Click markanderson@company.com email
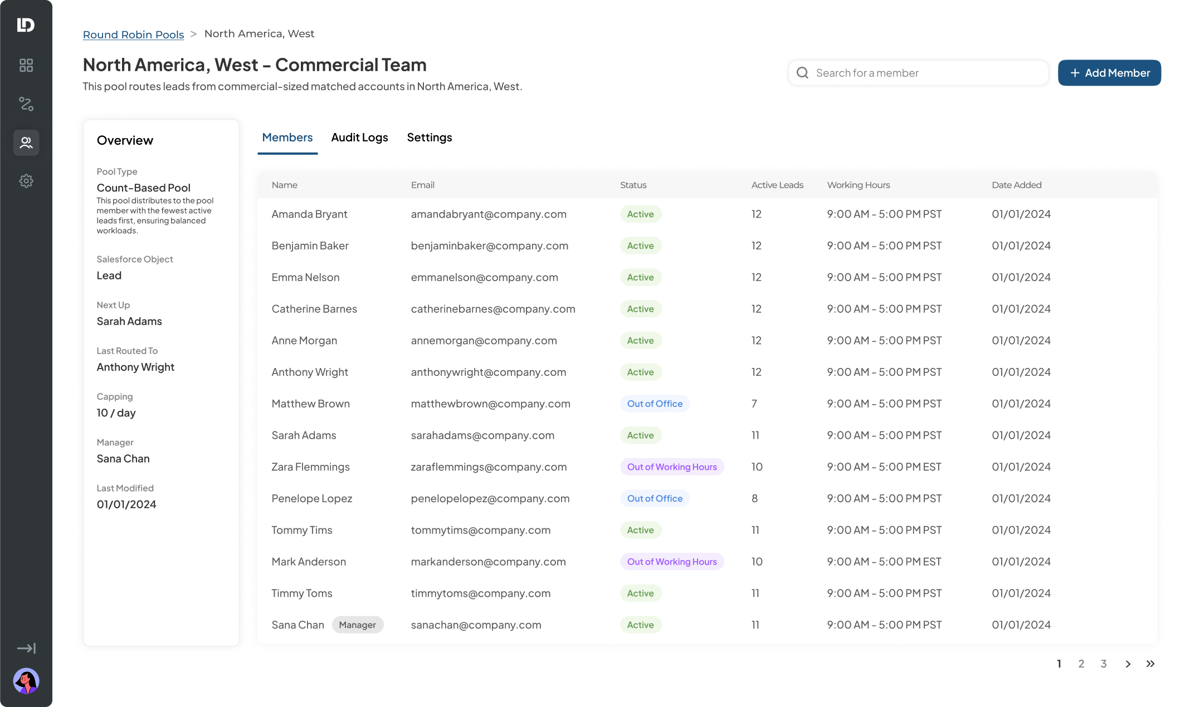This screenshot has height=707, width=1190. pos(489,562)
